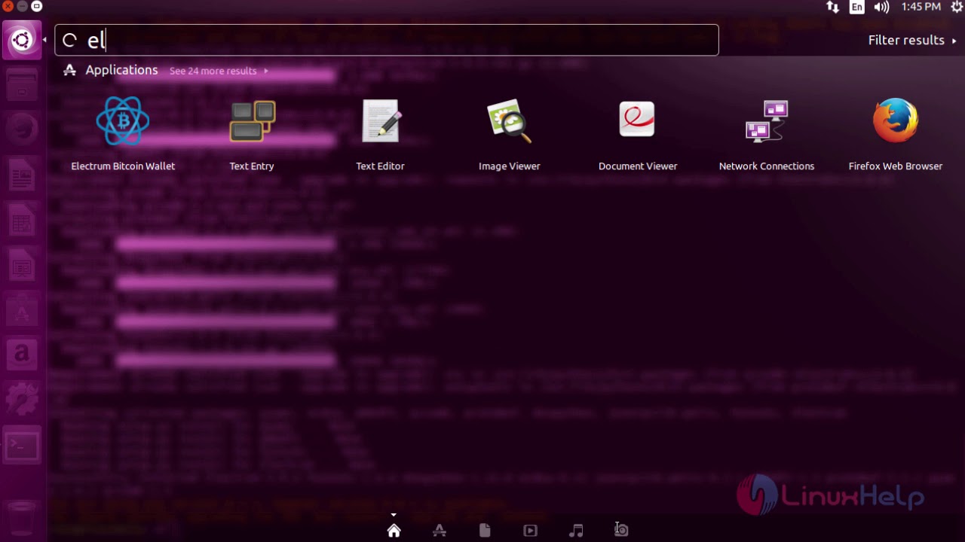Click the Dash search input field

click(387, 40)
